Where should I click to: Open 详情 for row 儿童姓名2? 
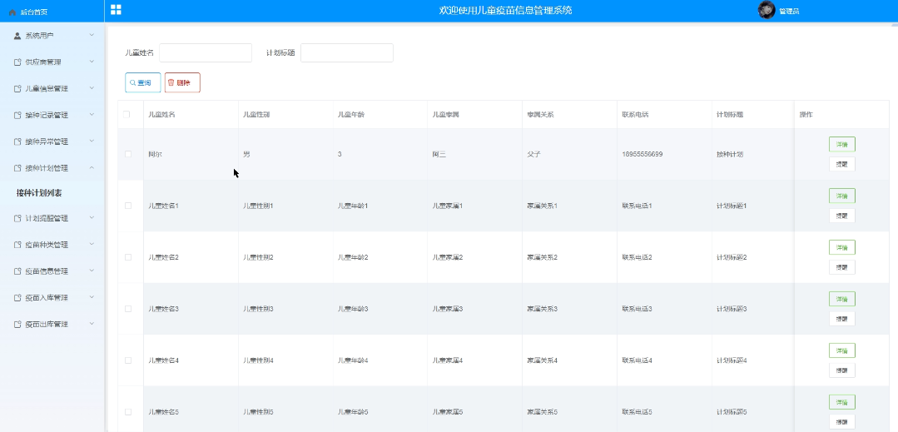(842, 247)
